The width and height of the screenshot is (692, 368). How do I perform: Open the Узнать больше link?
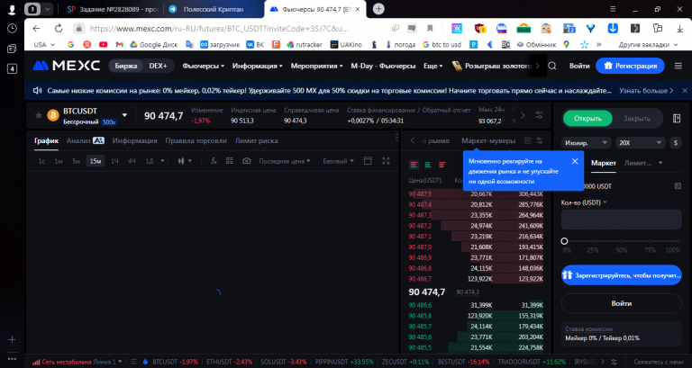click(x=646, y=90)
